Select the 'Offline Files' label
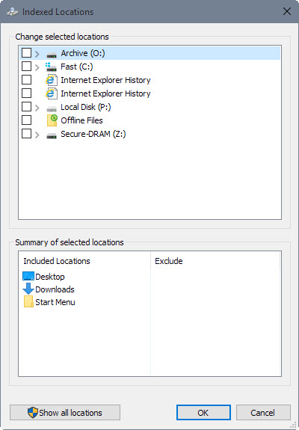 (81, 120)
